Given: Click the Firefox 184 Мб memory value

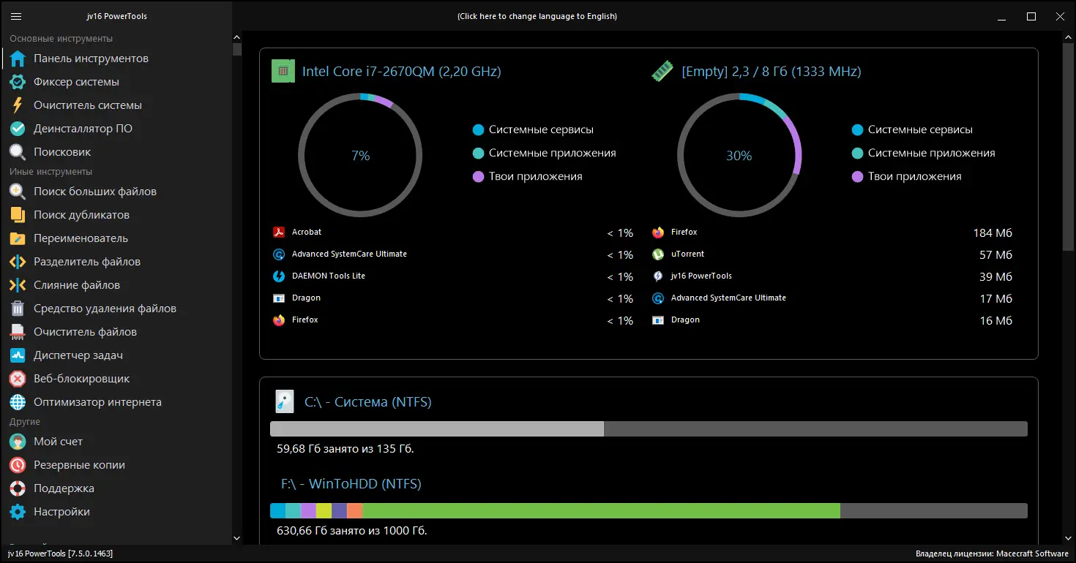Looking at the screenshot, I should (x=993, y=233).
